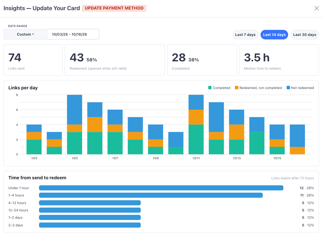Click the '12 · 28%' value
The image size is (323, 233).
point(307,188)
